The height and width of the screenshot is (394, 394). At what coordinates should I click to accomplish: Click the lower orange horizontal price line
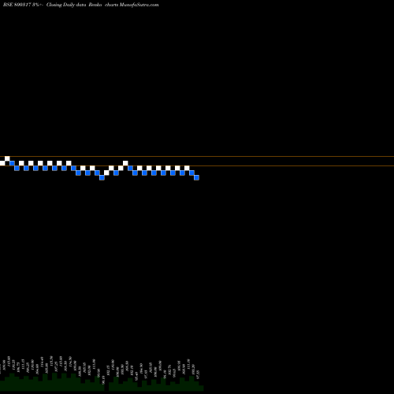[197, 165]
